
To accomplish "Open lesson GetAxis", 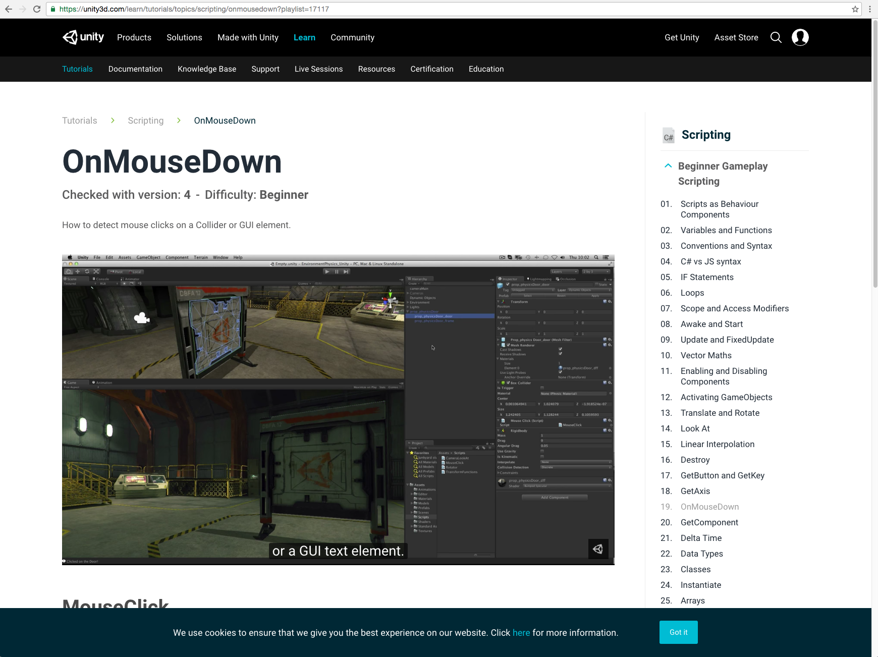I will pyautogui.click(x=695, y=491).
